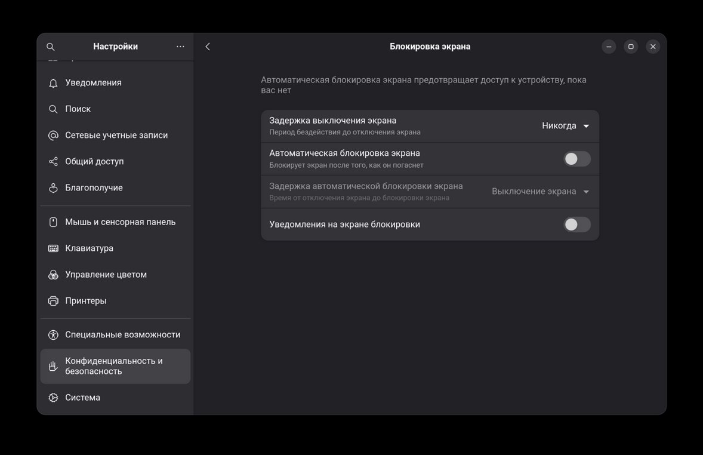The height and width of the screenshot is (455, 703).
Task: Switch to Сетевые учетные записи section
Action: pyautogui.click(x=116, y=135)
